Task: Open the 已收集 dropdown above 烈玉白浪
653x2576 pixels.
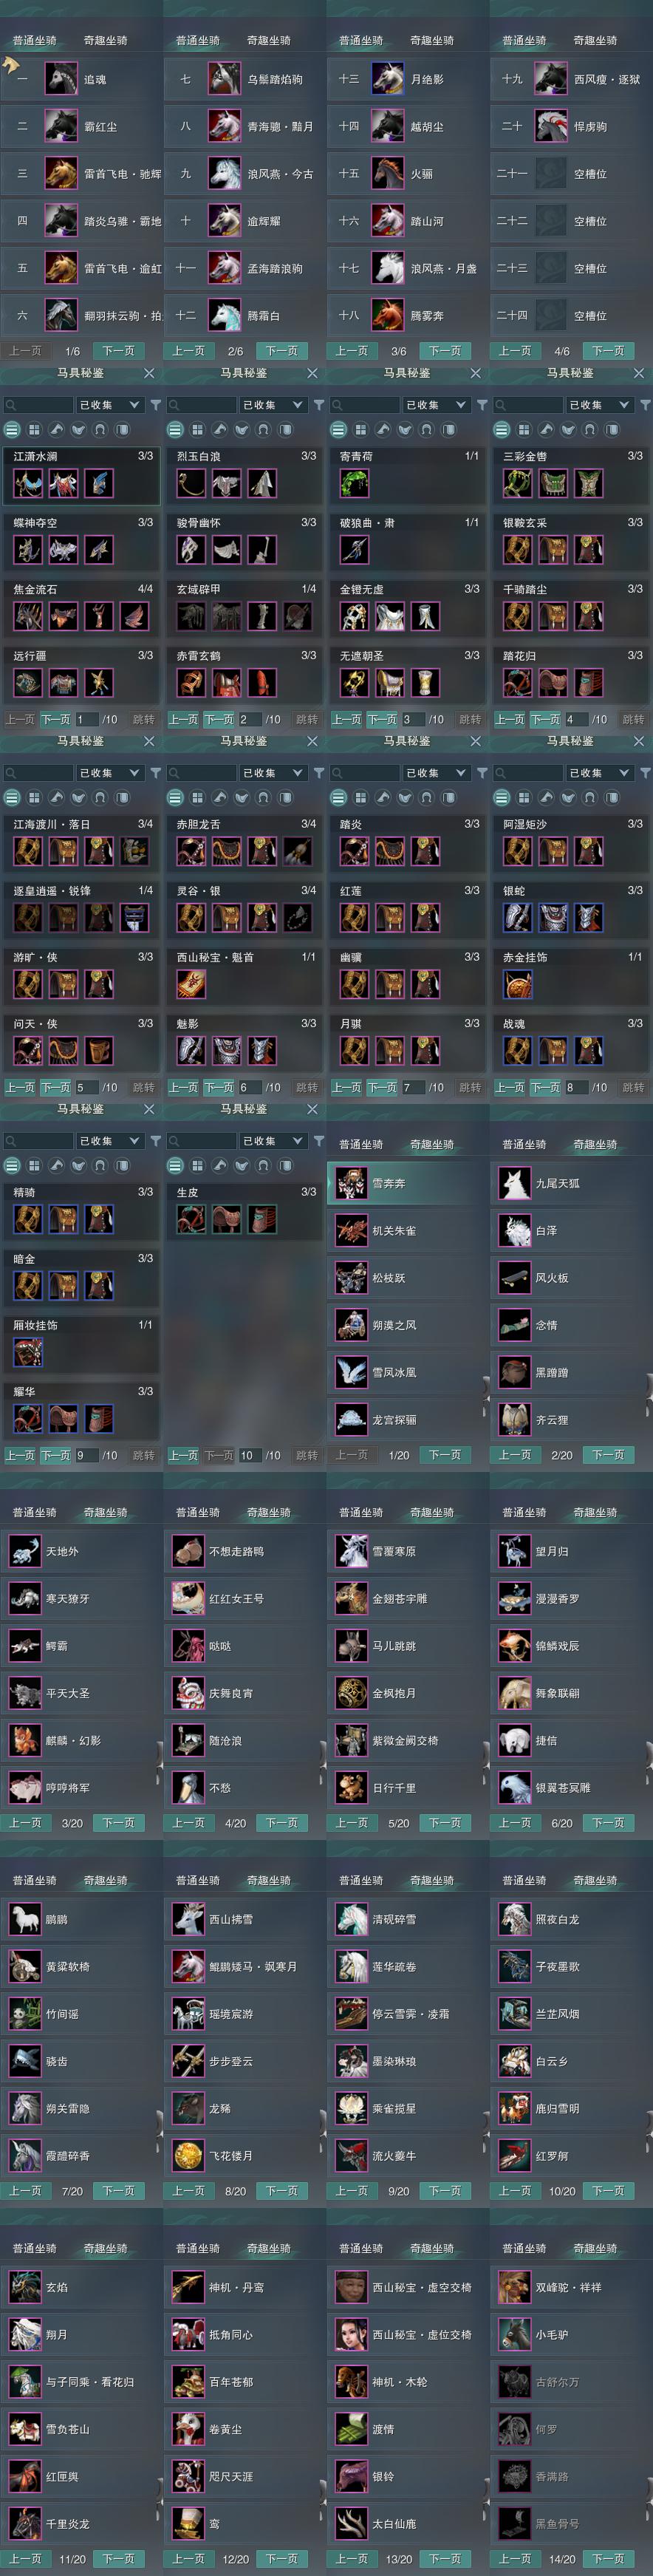Action: [x=273, y=405]
